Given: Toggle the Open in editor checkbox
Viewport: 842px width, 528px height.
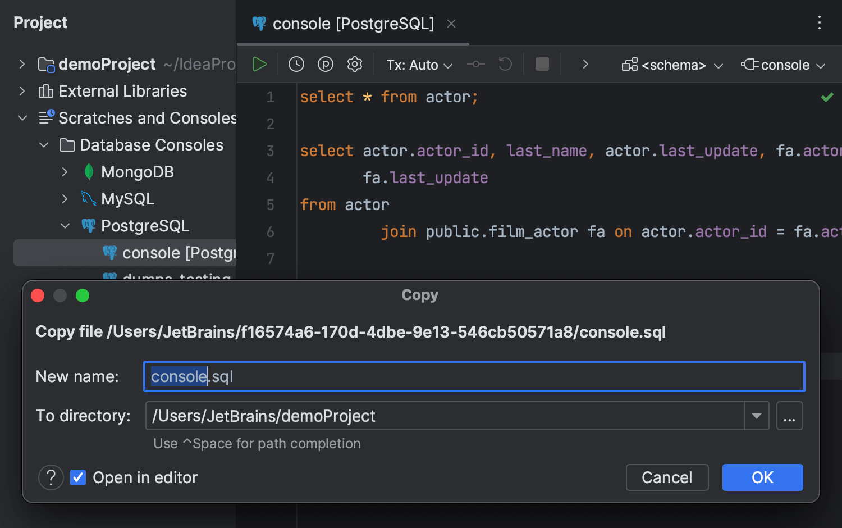Looking at the screenshot, I should 77,477.
